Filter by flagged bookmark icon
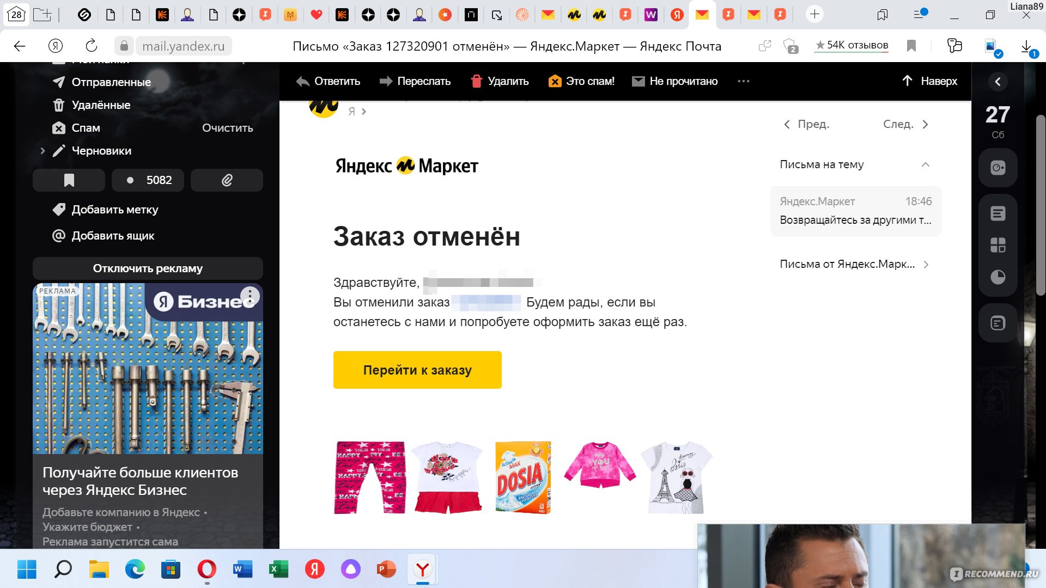Image resolution: width=1046 pixels, height=588 pixels. point(69,180)
